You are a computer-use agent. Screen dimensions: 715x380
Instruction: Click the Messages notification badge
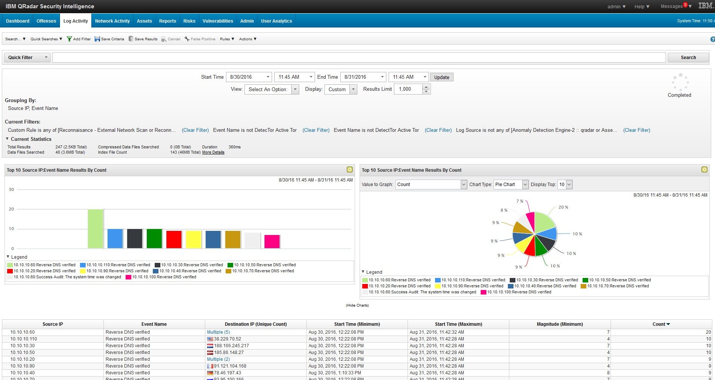coord(685,5)
